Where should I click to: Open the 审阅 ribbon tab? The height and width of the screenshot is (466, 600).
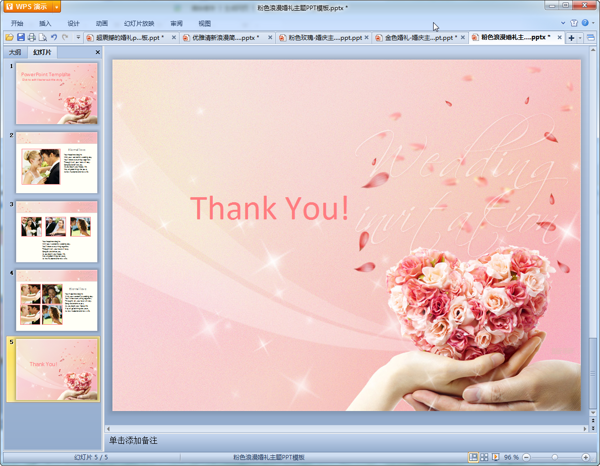click(x=176, y=23)
